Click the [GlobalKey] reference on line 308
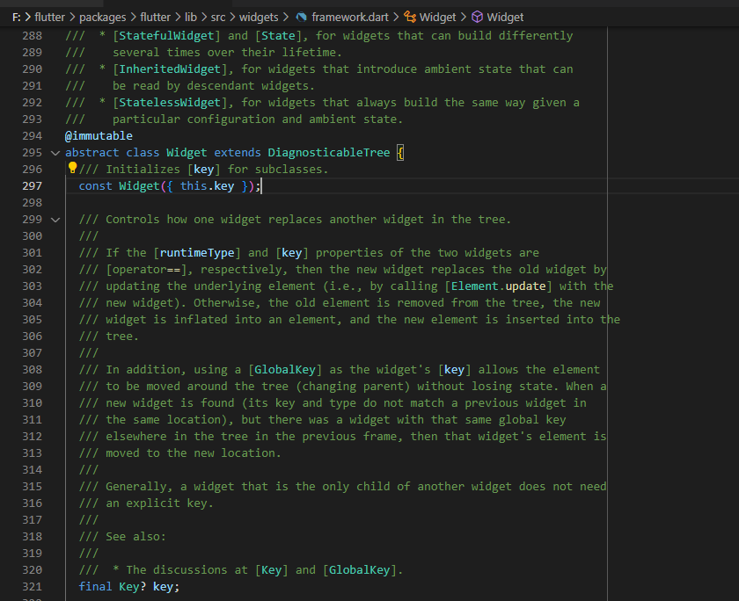The height and width of the screenshot is (601, 739). (x=285, y=369)
